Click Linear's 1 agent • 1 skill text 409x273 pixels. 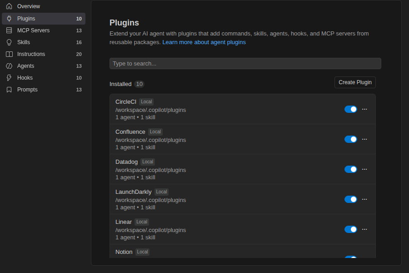135,238
